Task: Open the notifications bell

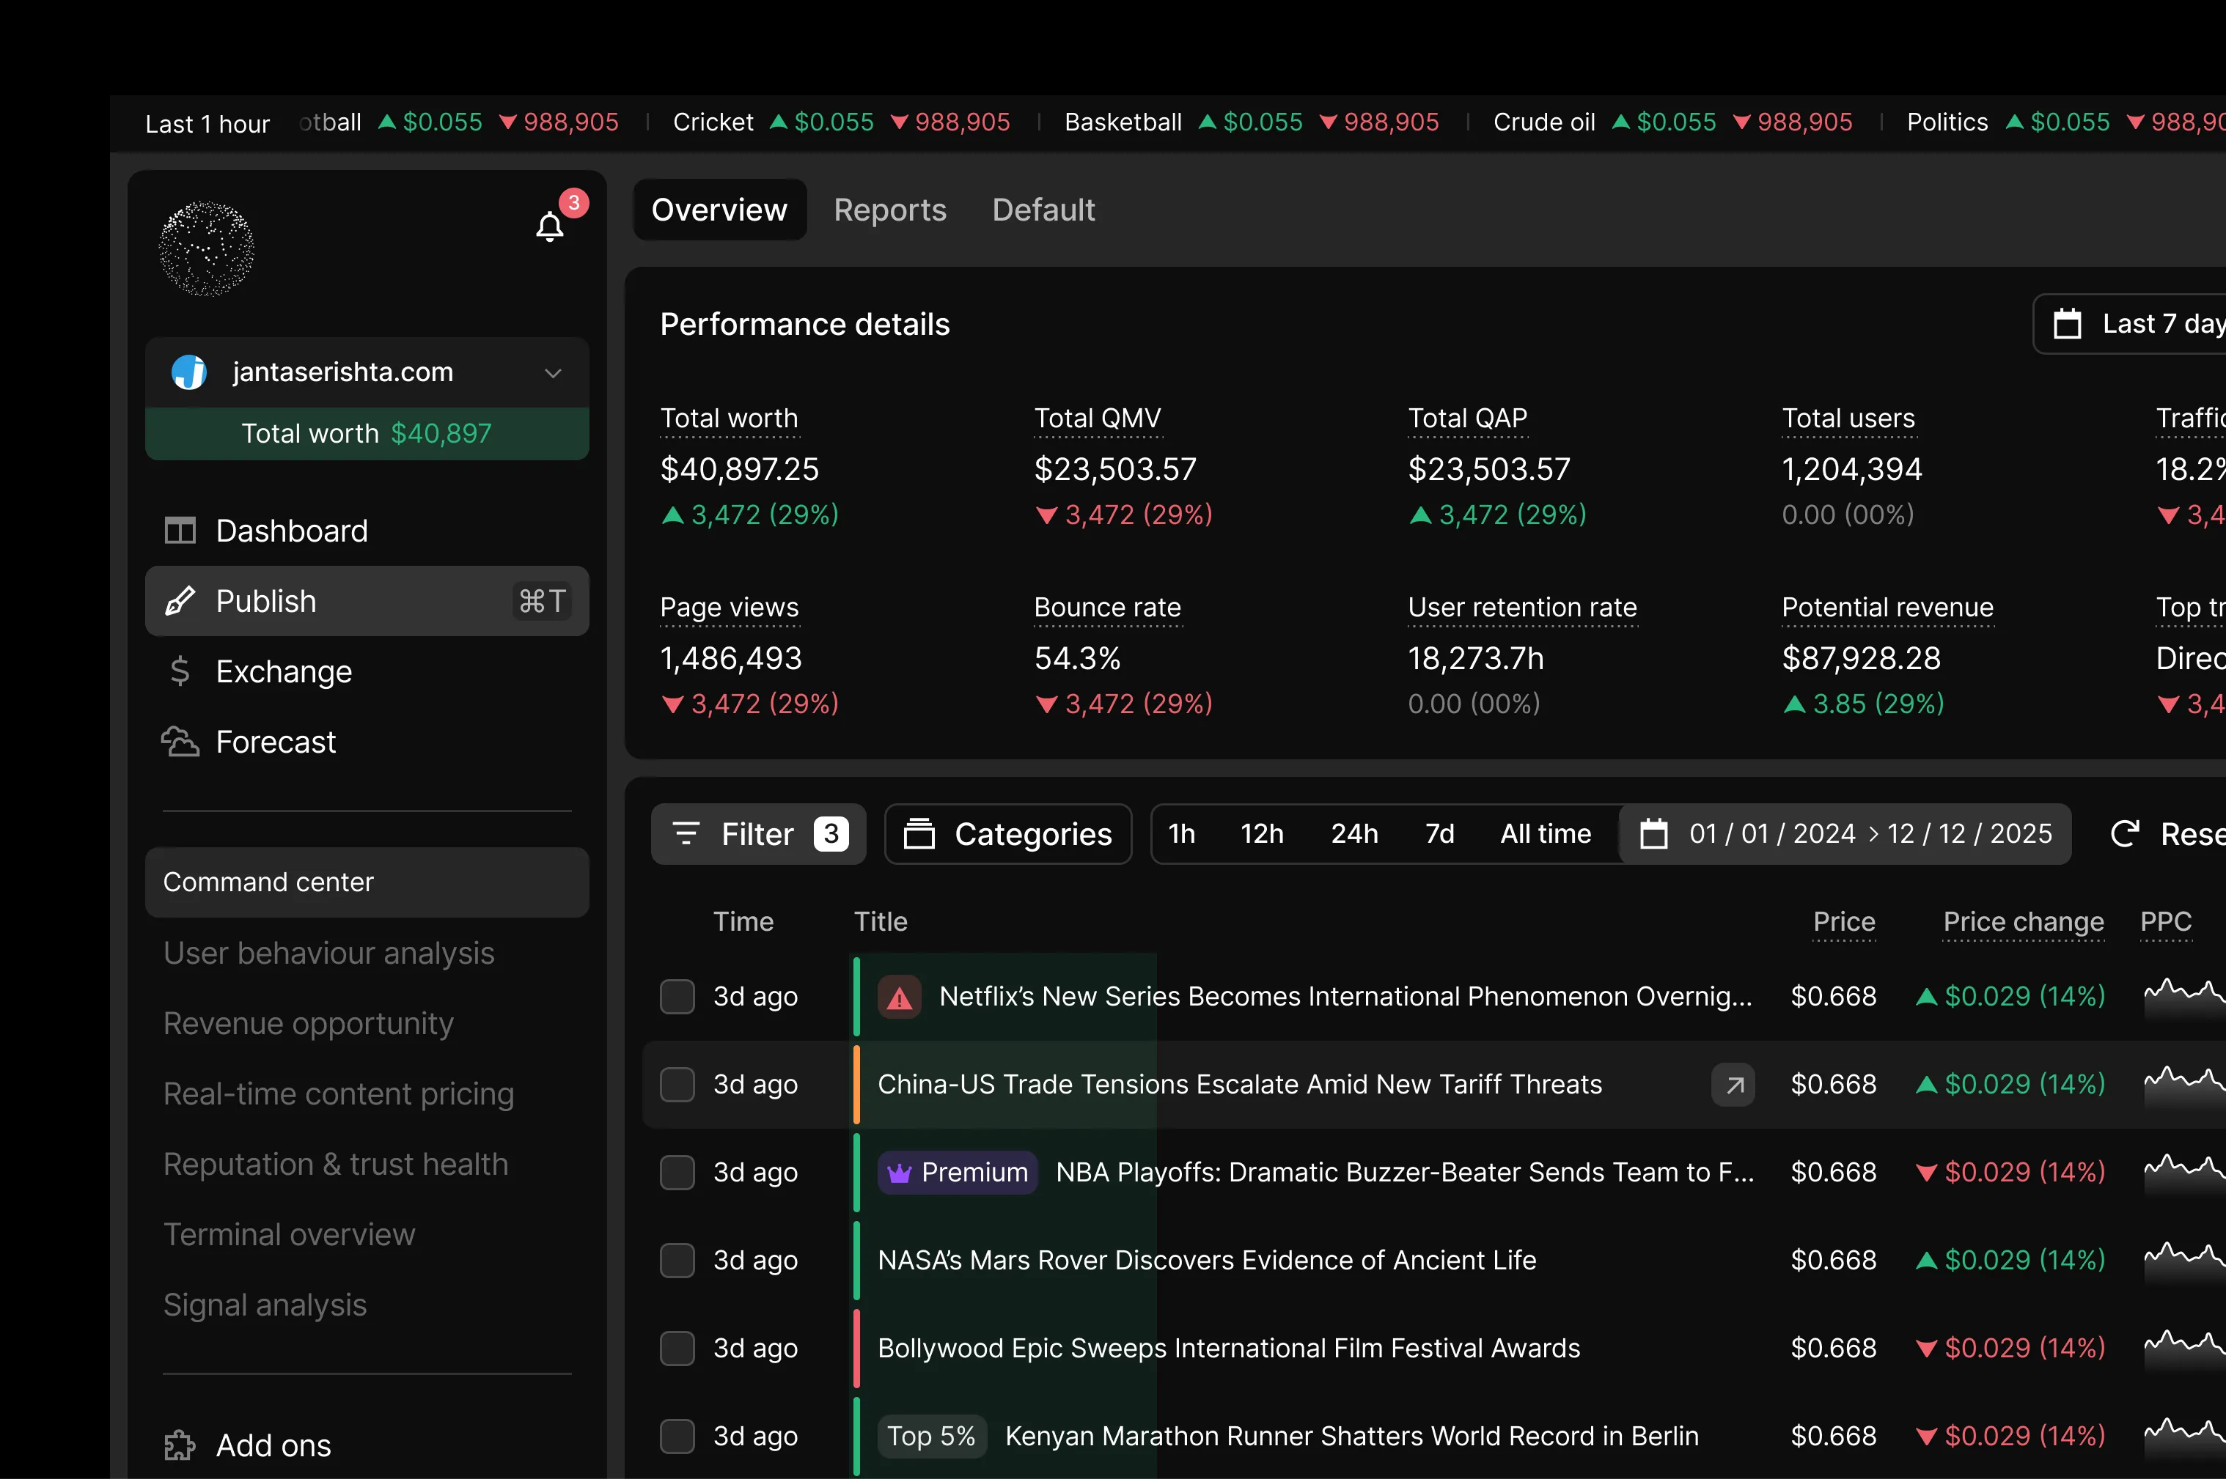Action: pos(549,226)
